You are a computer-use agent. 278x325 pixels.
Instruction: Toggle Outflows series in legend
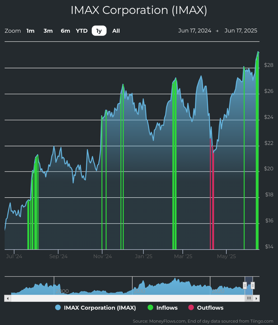pyautogui.click(x=206, y=308)
